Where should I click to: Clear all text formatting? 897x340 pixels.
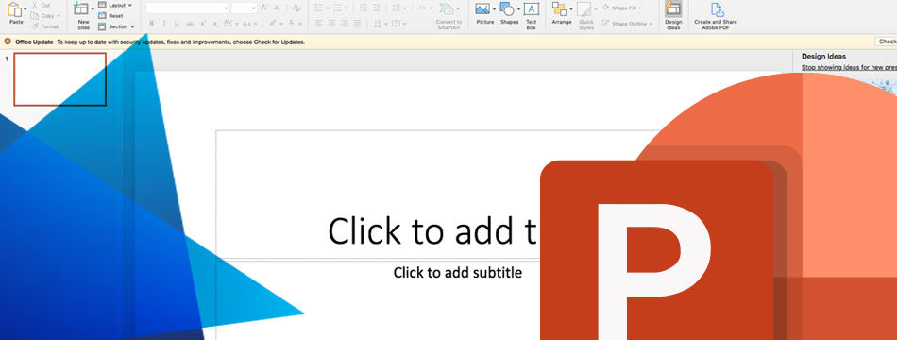[x=296, y=8]
